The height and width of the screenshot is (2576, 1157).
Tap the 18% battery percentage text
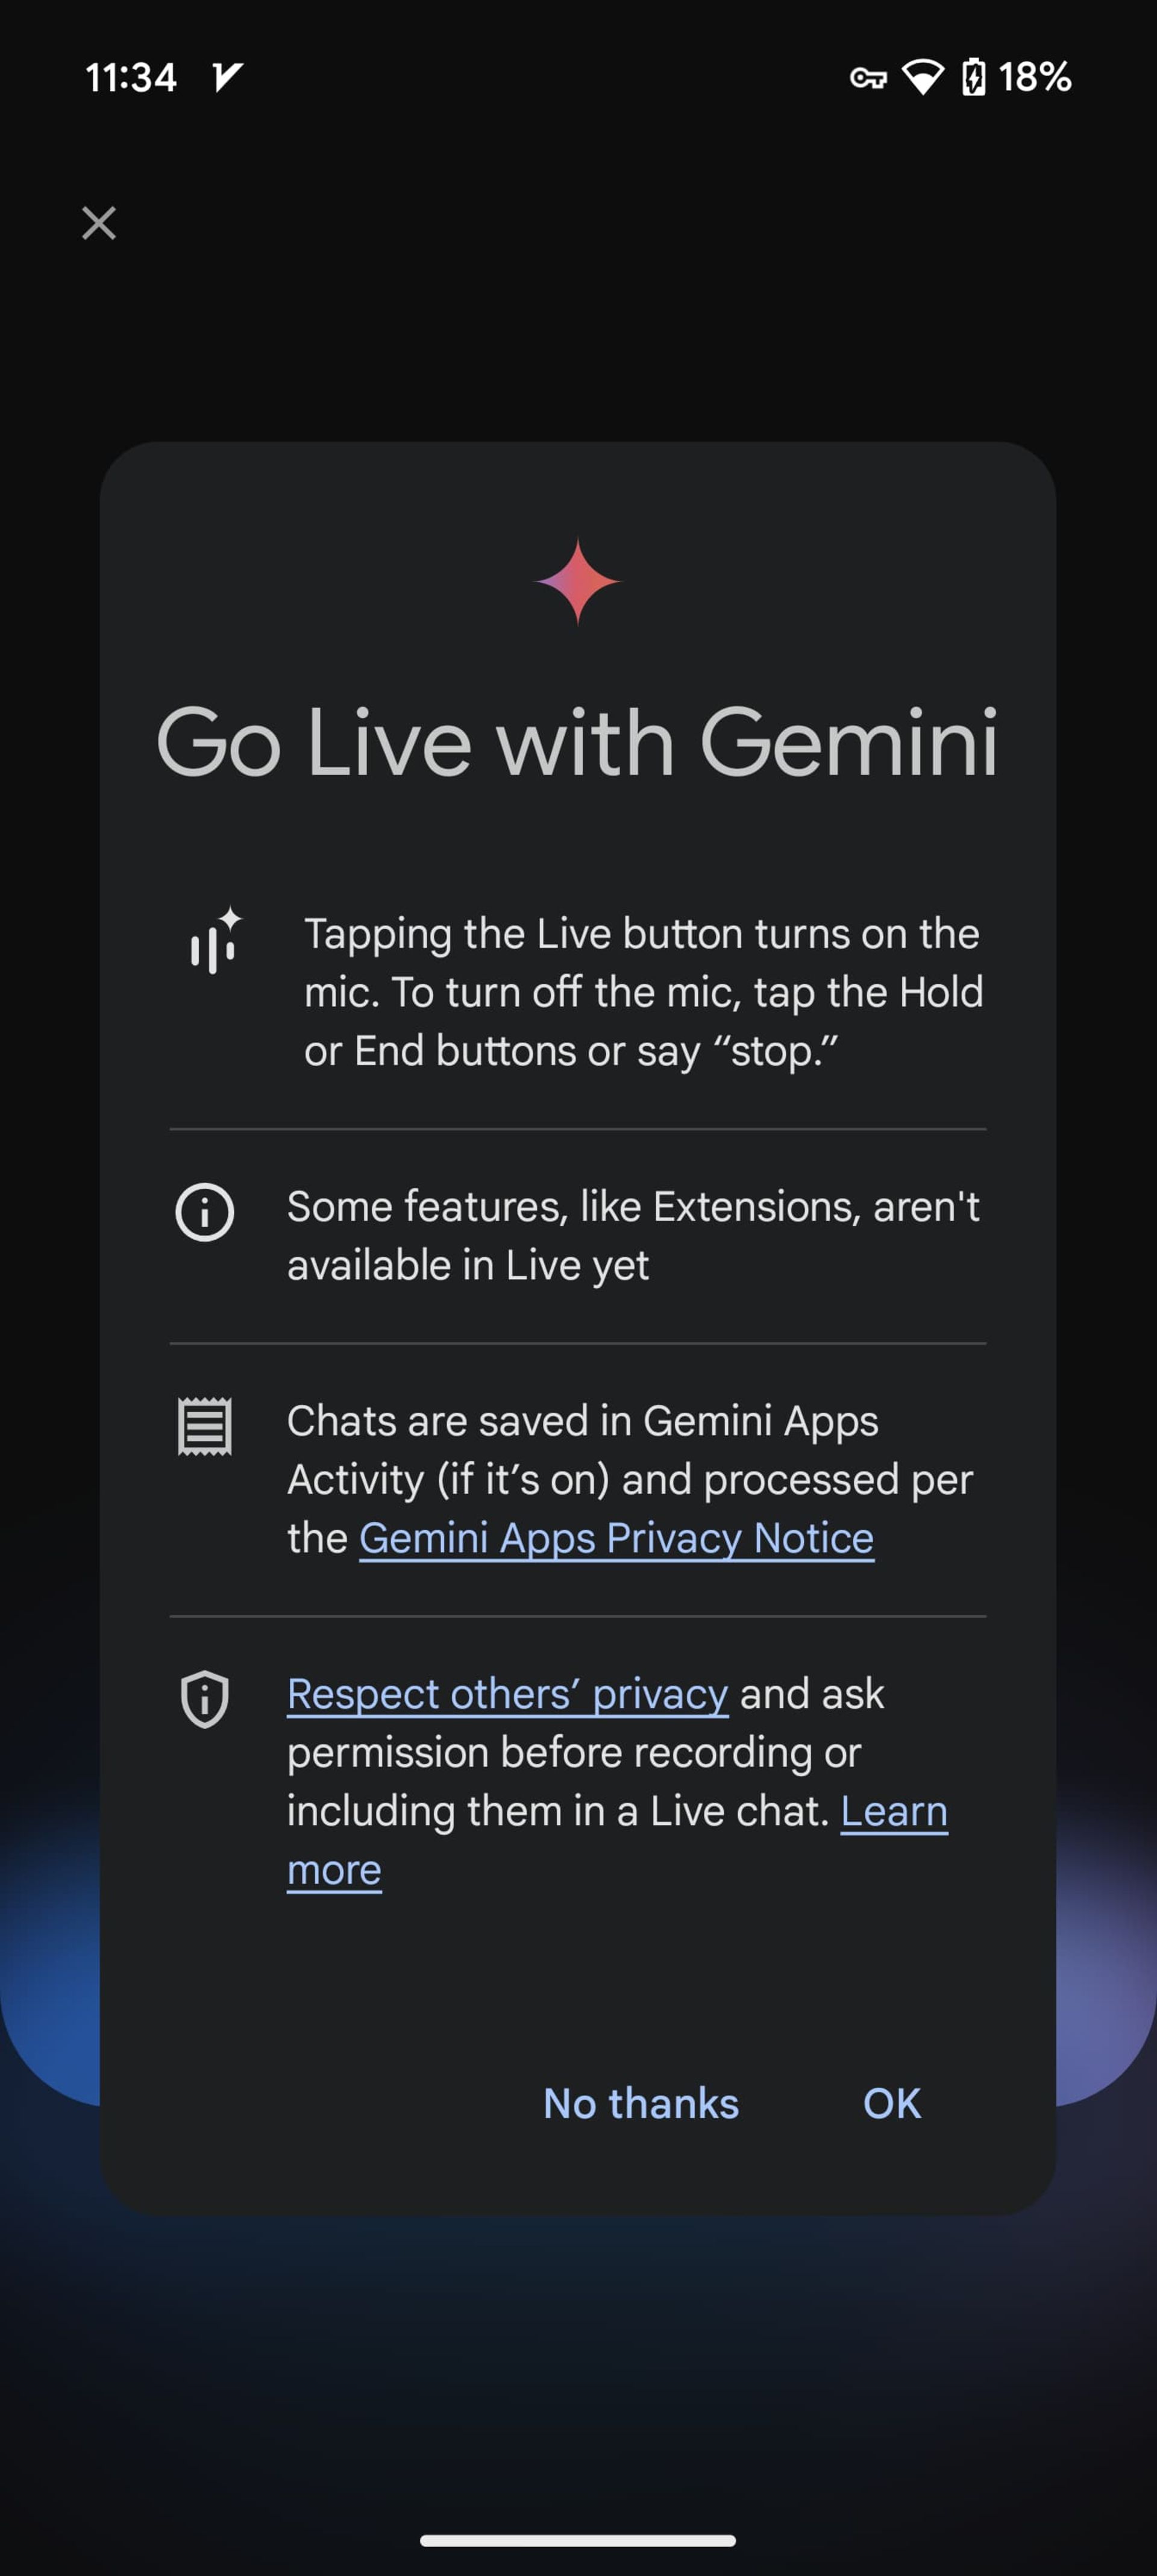1035,78
